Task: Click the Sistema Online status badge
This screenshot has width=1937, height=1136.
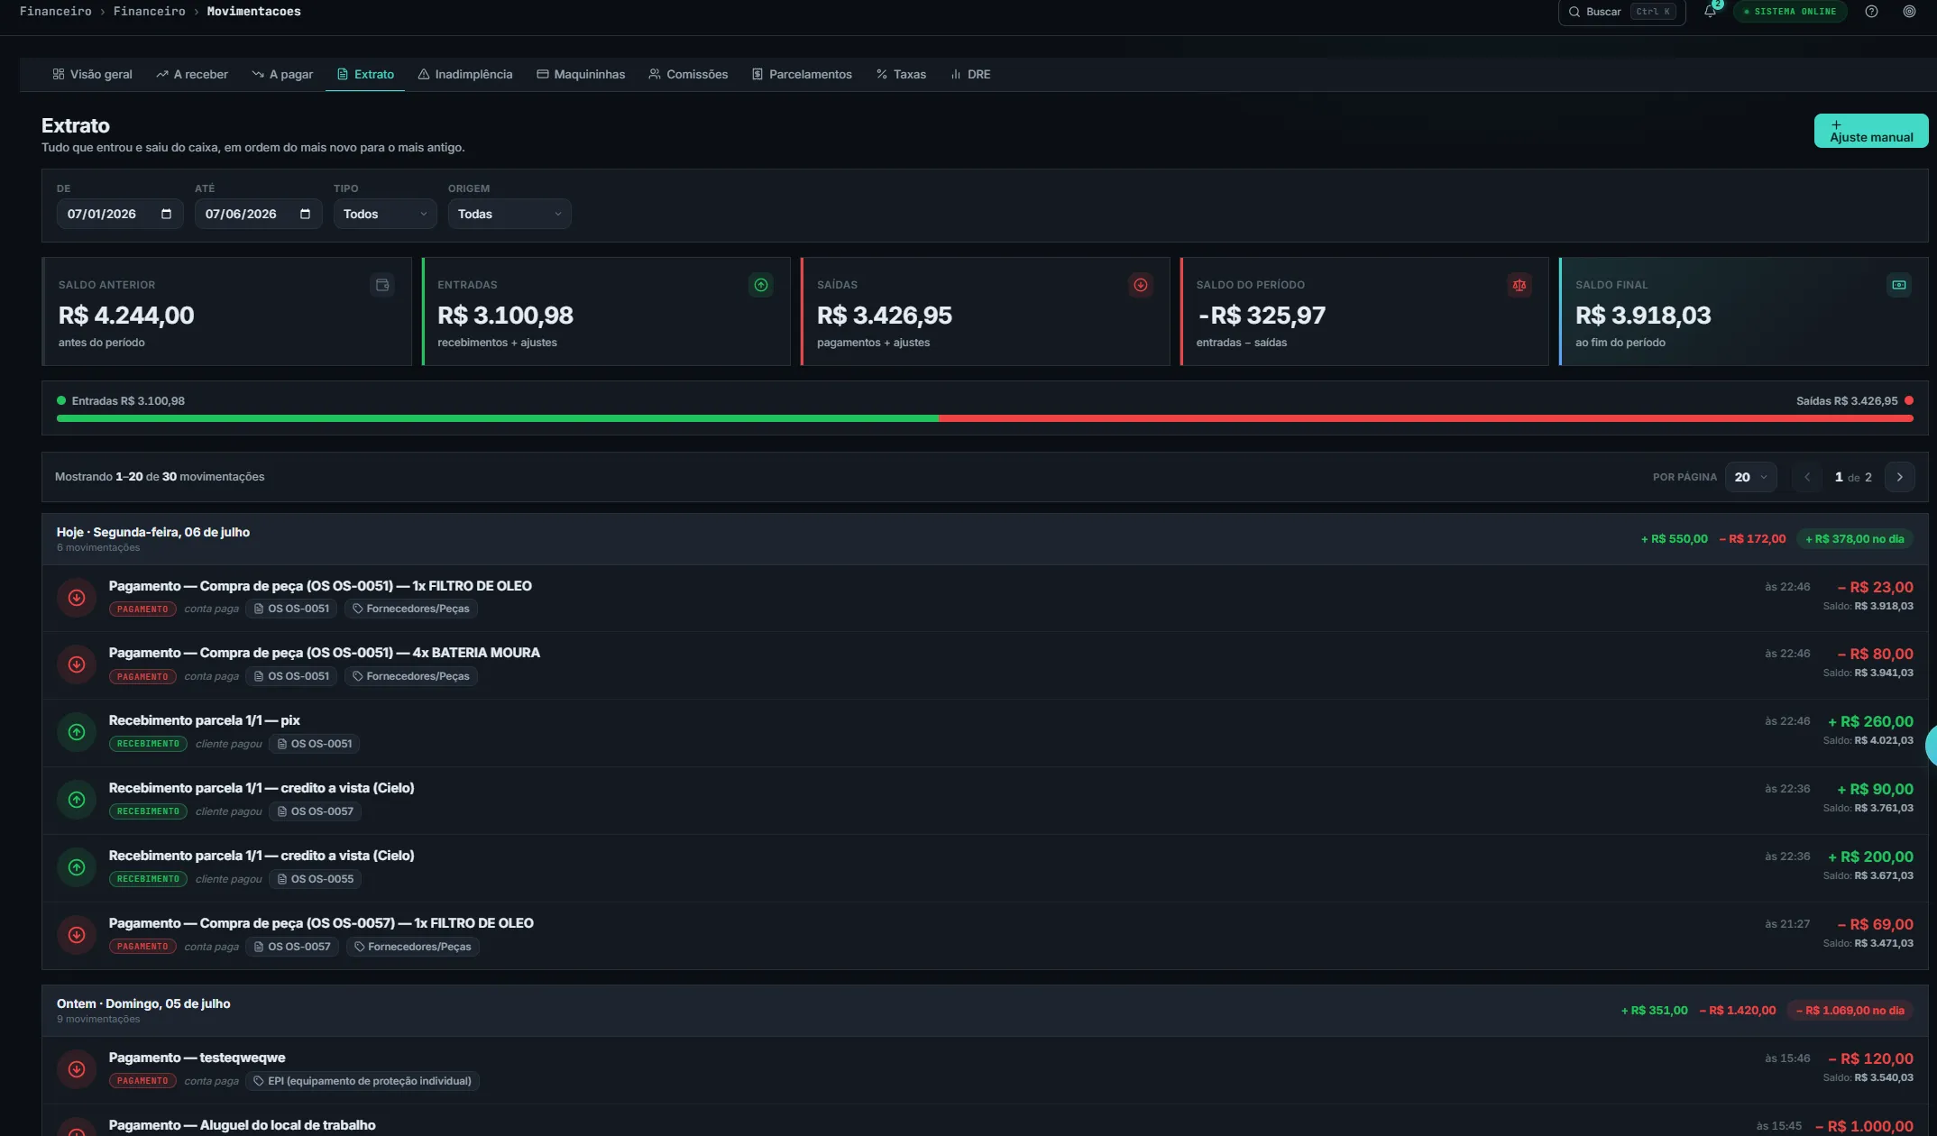Action: tap(1790, 12)
